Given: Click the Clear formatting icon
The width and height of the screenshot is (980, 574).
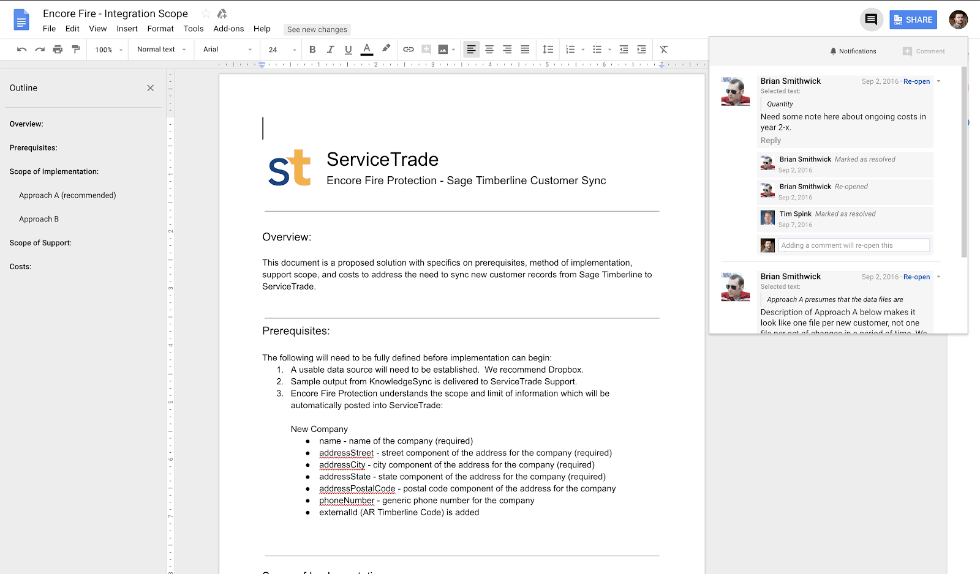Looking at the screenshot, I should point(663,50).
